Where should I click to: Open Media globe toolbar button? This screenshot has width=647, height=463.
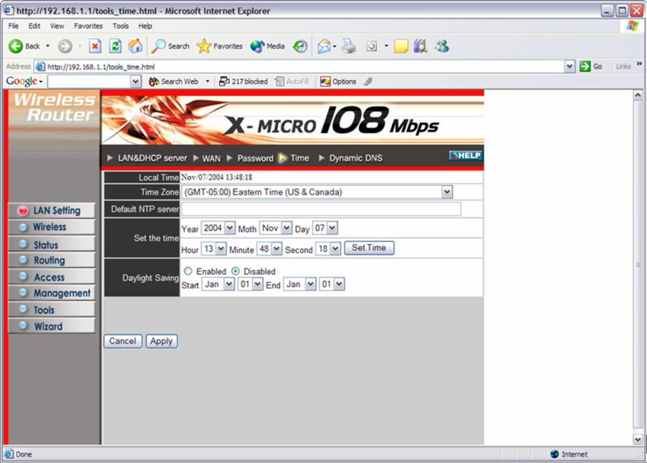click(x=257, y=46)
